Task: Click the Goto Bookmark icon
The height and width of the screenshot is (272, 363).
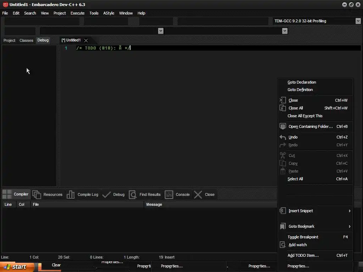Action: (x=283, y=226)
